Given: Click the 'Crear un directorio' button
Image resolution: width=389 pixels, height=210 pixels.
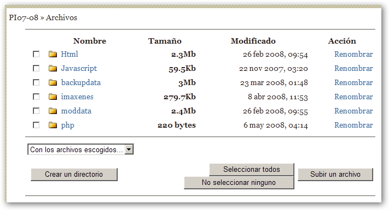Looking at the screenshot, I should pyautogui.click(x=74, y=175).
